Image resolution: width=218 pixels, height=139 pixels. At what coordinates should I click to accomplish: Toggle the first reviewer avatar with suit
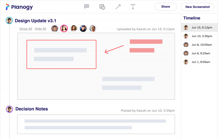click(x=54, y=28)
